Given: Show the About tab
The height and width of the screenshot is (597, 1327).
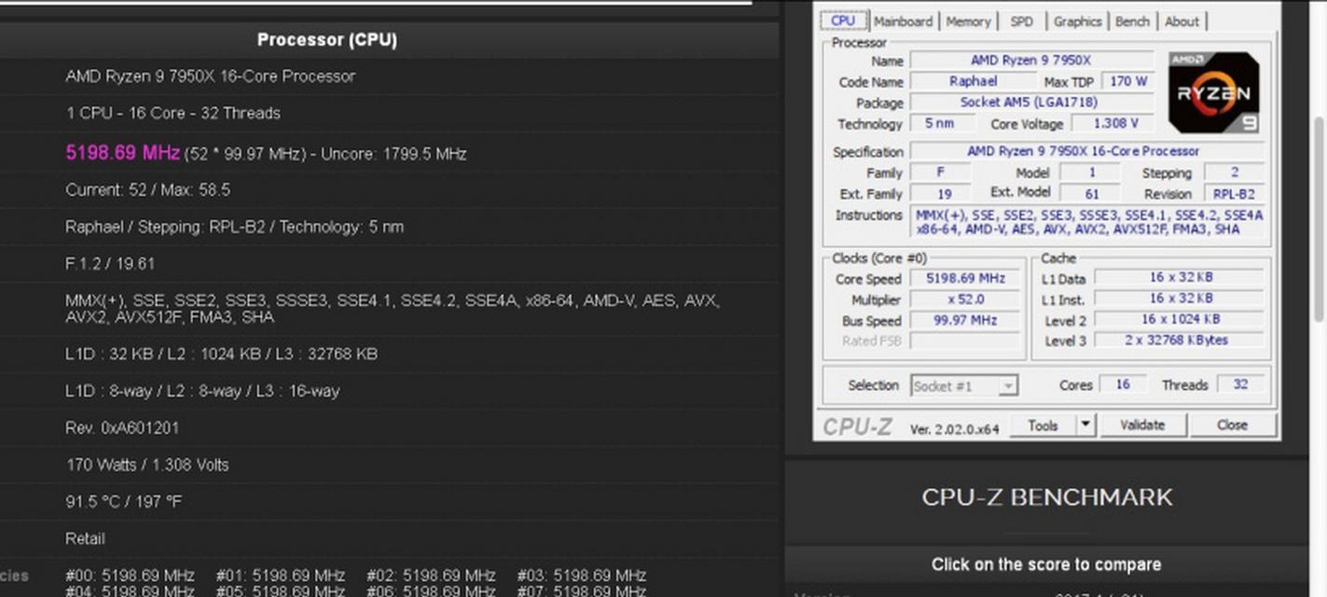Looking at the screenshot, I should point(1182,21).
